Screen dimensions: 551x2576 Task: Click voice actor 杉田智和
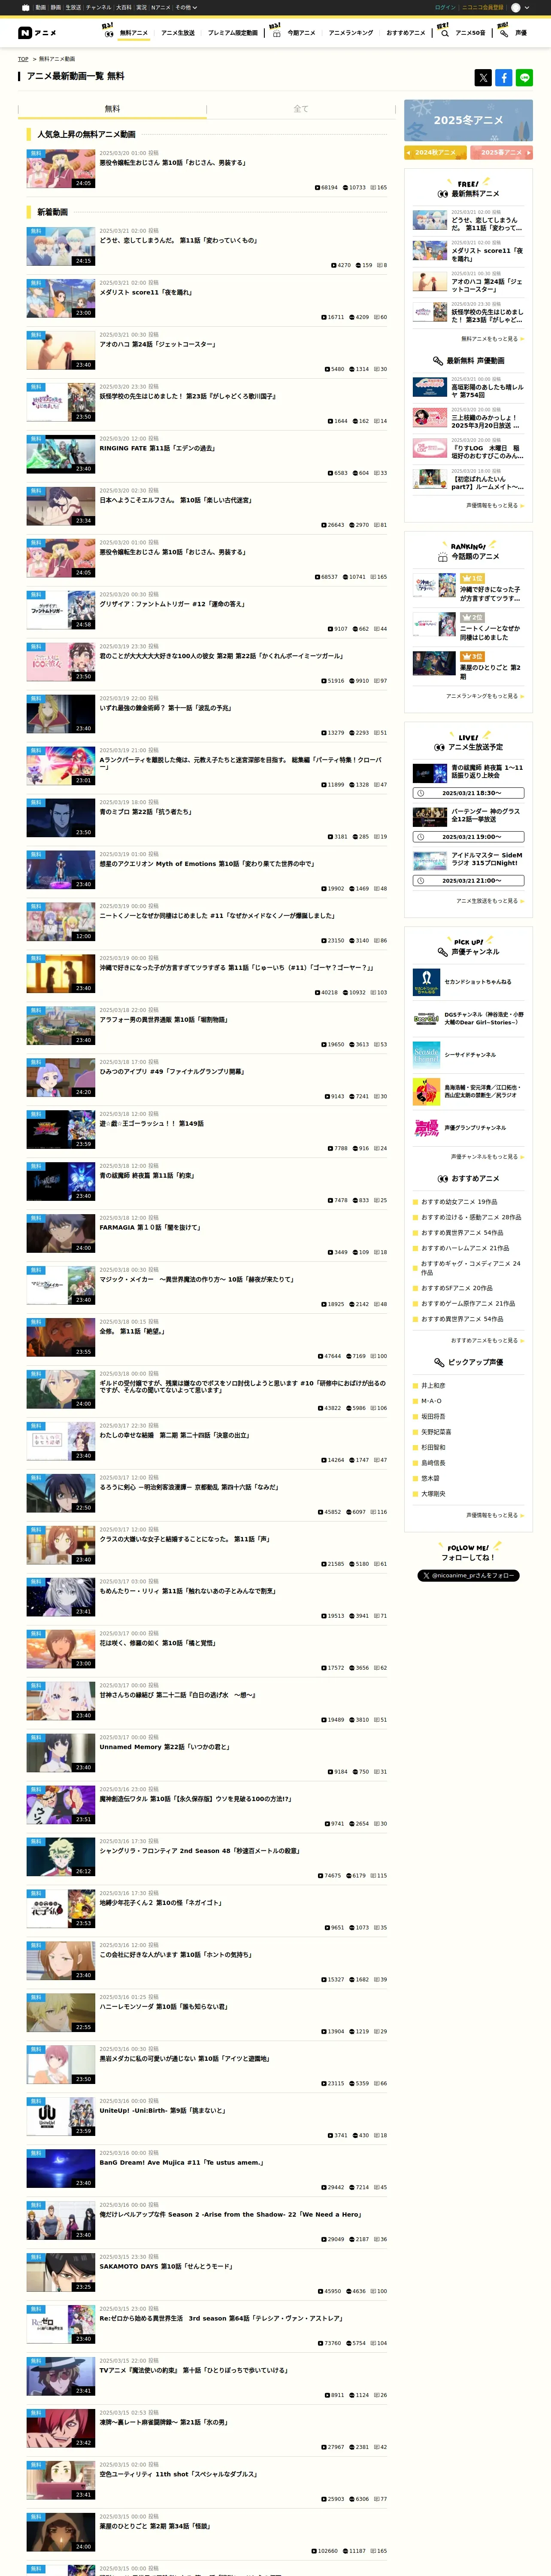[x=433, y=1447]
